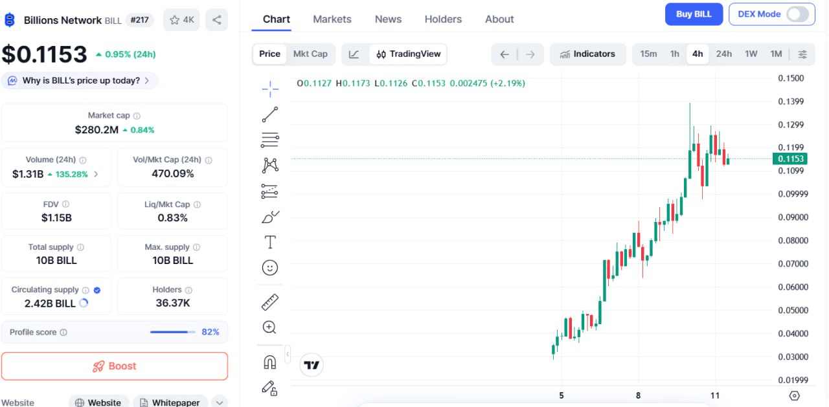Activate the zoom in tool
This screenshot has height=407, width=829.
(270, 327)
